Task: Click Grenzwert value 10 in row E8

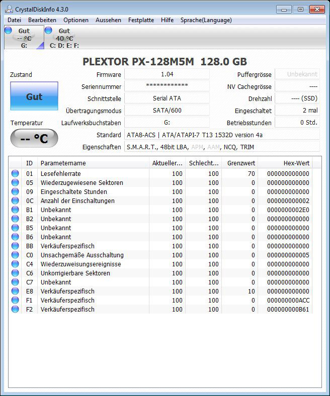Action: coord(252,291)
